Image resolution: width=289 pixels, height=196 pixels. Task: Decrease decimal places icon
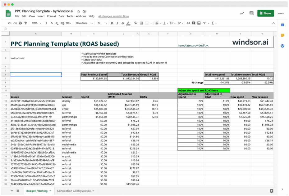(57, 23)
